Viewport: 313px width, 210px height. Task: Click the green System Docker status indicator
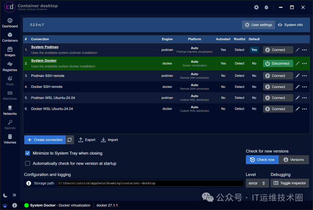pos(27,205)
